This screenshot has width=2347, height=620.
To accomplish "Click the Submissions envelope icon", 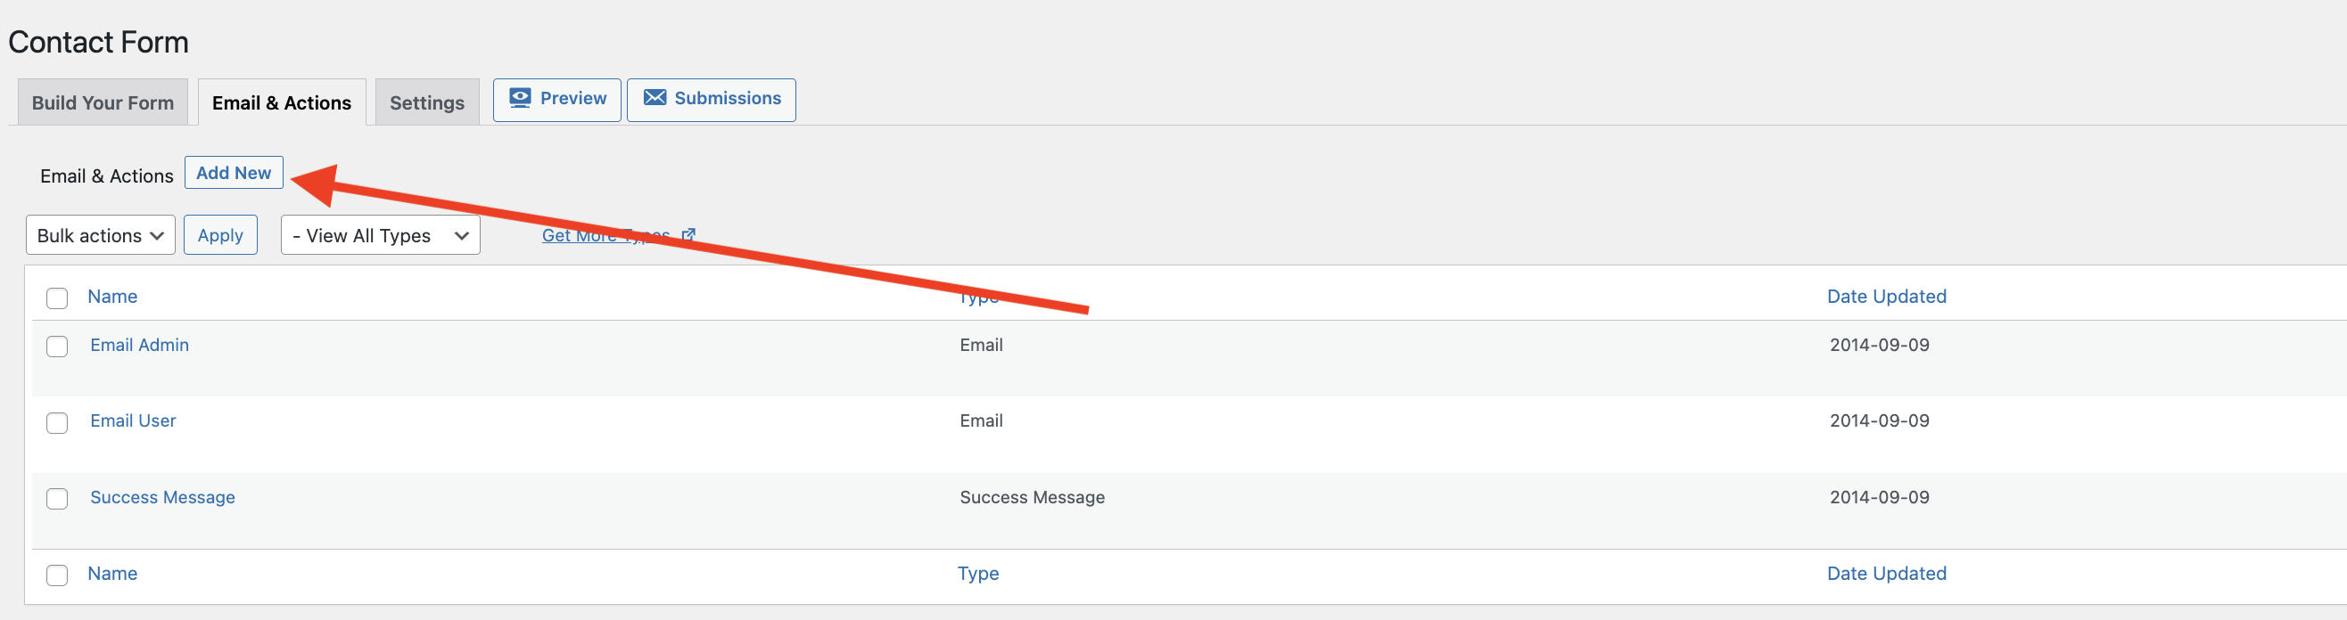I will [x=655, y=97].
